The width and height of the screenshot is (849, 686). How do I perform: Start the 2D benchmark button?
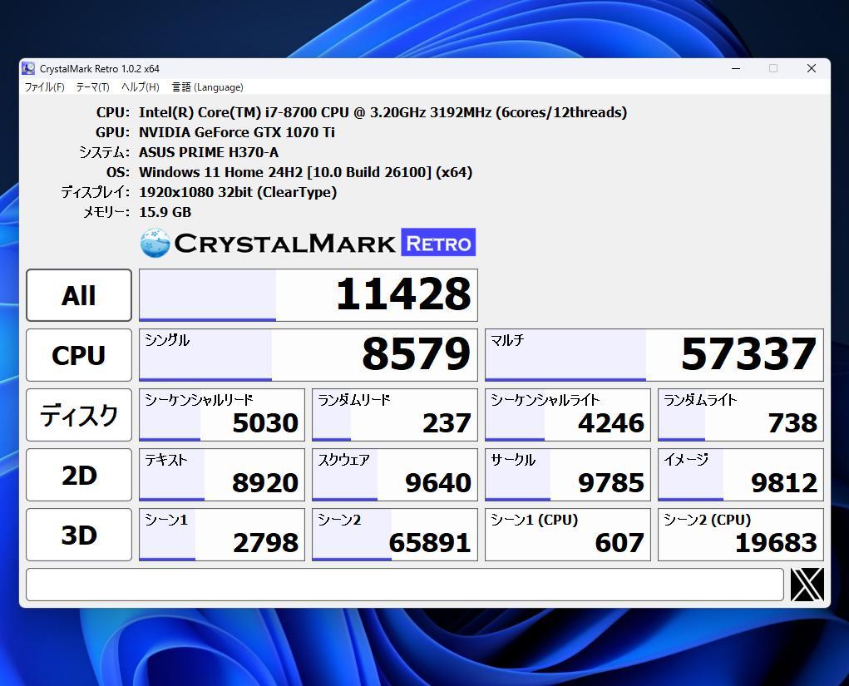pyautogui.click(x=79, y=475)
